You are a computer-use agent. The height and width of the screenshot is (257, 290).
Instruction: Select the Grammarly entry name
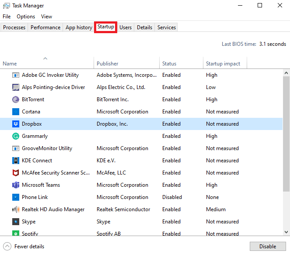tap(35, 136)
